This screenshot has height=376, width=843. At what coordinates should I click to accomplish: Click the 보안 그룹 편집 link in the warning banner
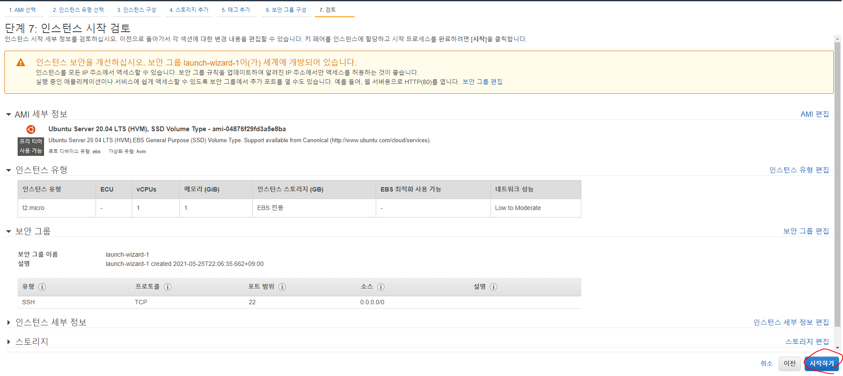482,81
